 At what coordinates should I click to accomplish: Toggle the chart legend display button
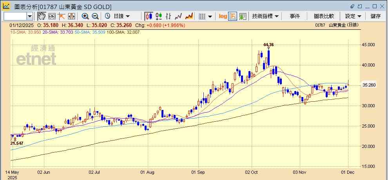(x=233, y=16)
